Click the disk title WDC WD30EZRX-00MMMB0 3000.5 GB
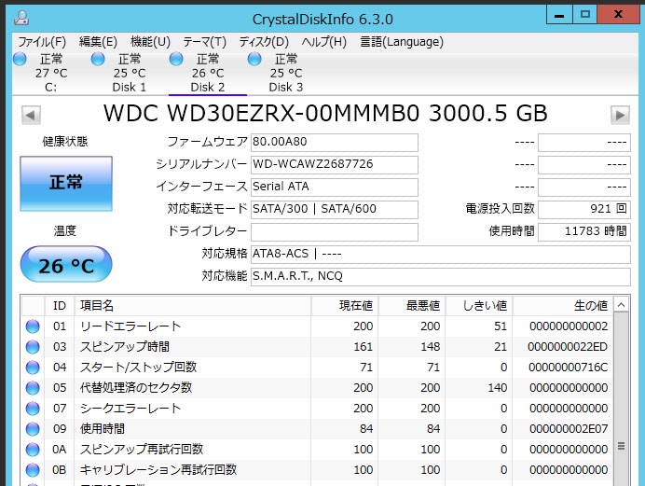Image resolution: width=645 pixels, height=486 pixels. point(325,114)
